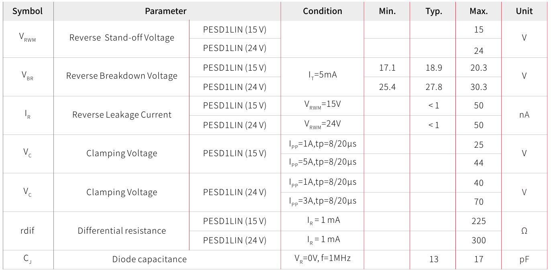This screenshot has width=551, height=273.
Task: Click the 27.8 typical breakdown voltage value
Action: pos(433,87)
